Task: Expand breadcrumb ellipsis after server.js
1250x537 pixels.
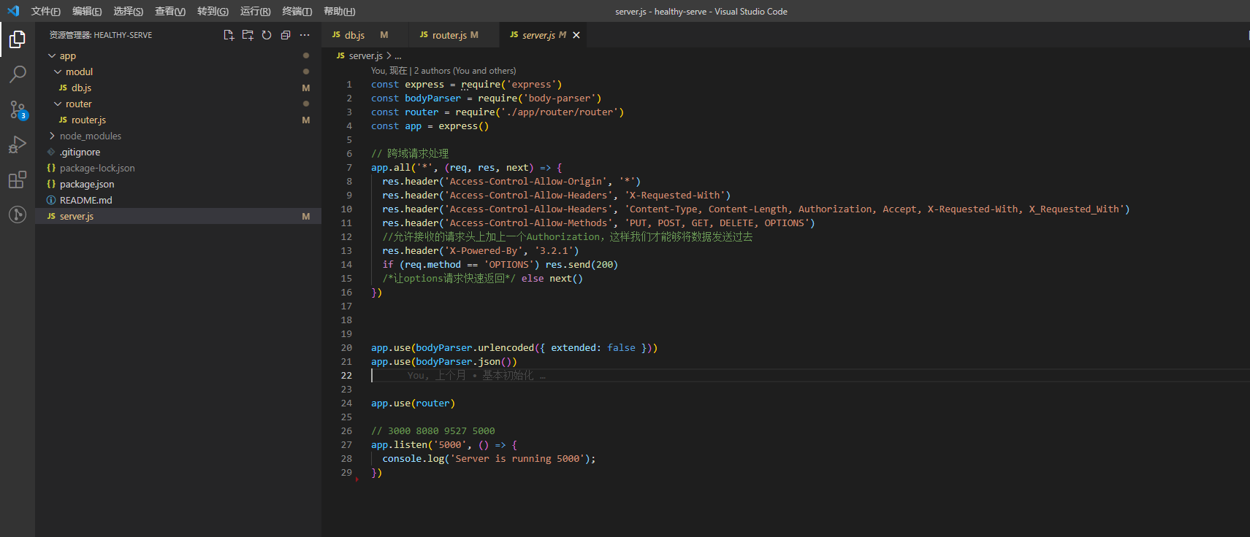Action: (398, 56)
